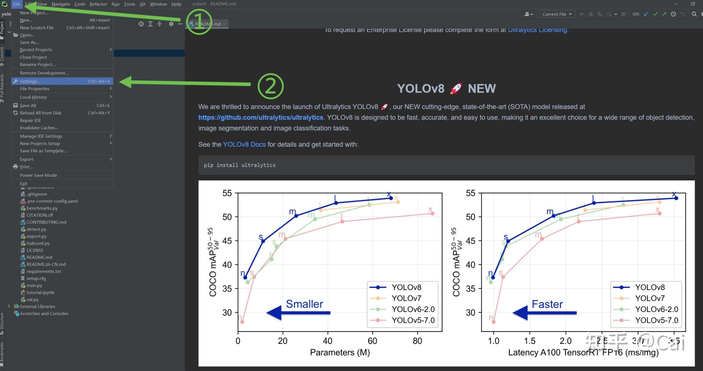Screen dimensions: 703x371
Task: Click Project panel gear options icon
Action: point(171,24)
